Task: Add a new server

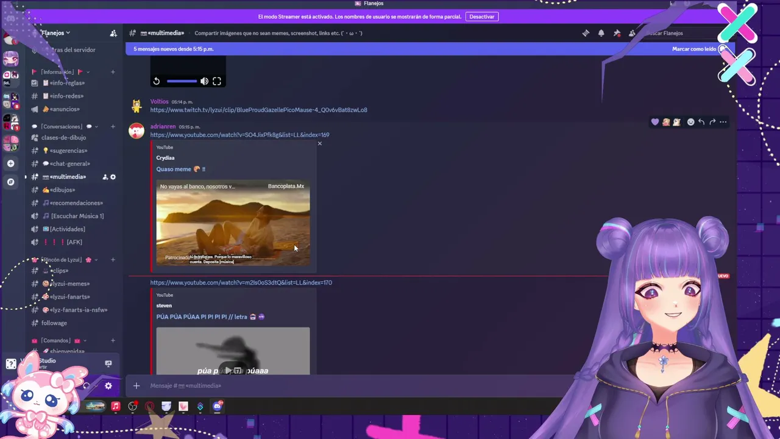Action: point(10,163)
